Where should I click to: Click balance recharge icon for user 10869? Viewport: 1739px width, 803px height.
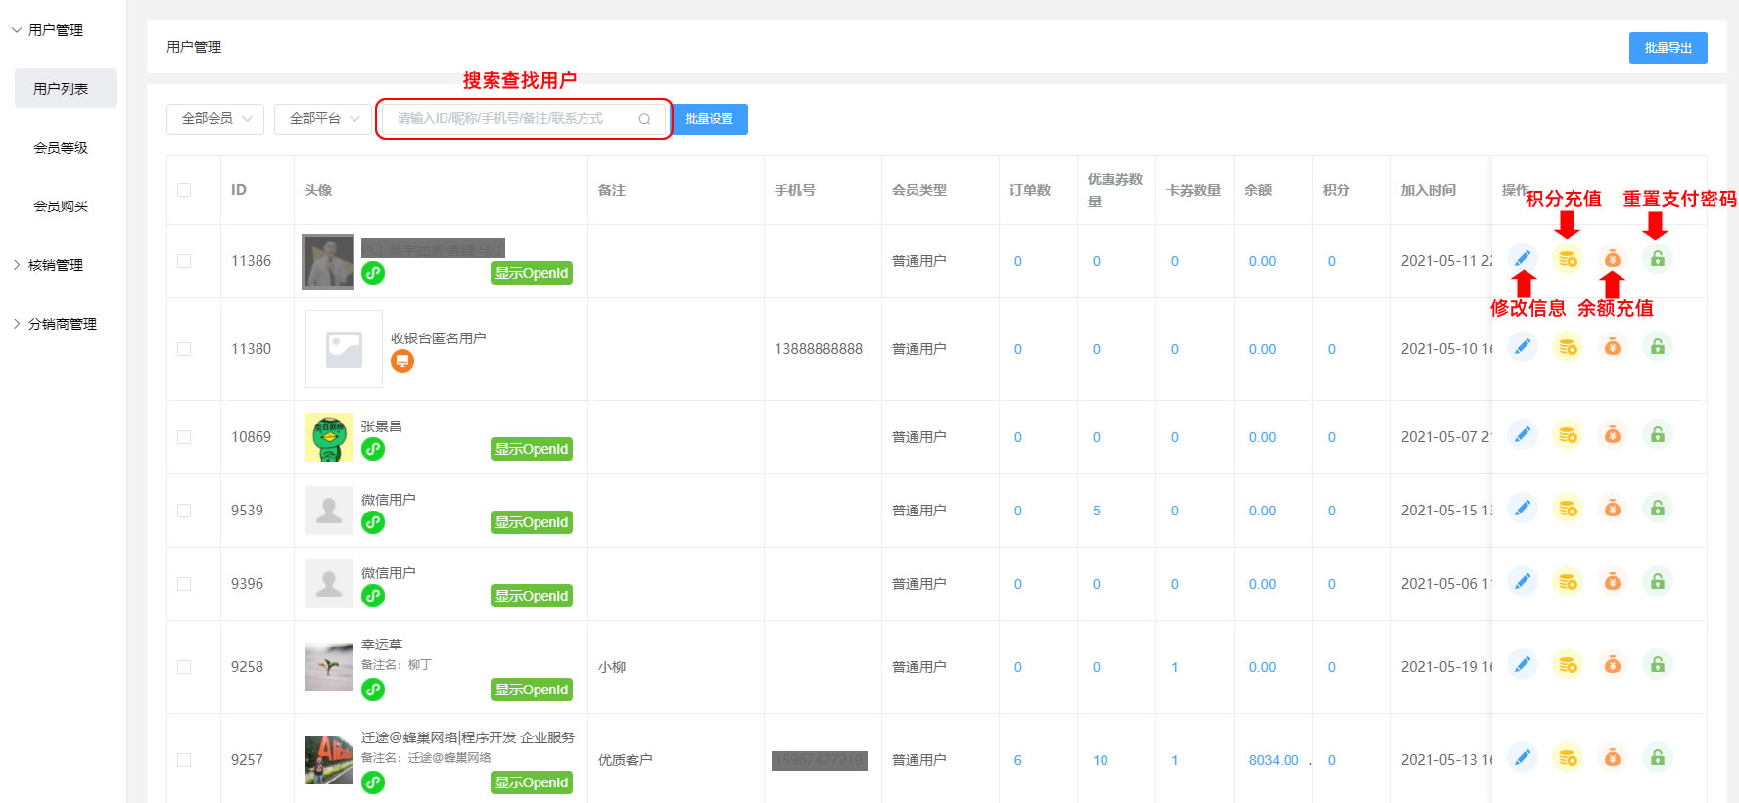coord(1613,435)
